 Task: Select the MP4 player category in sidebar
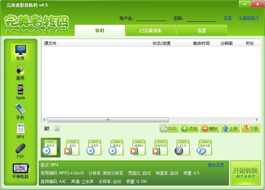[x=20, y=131]
